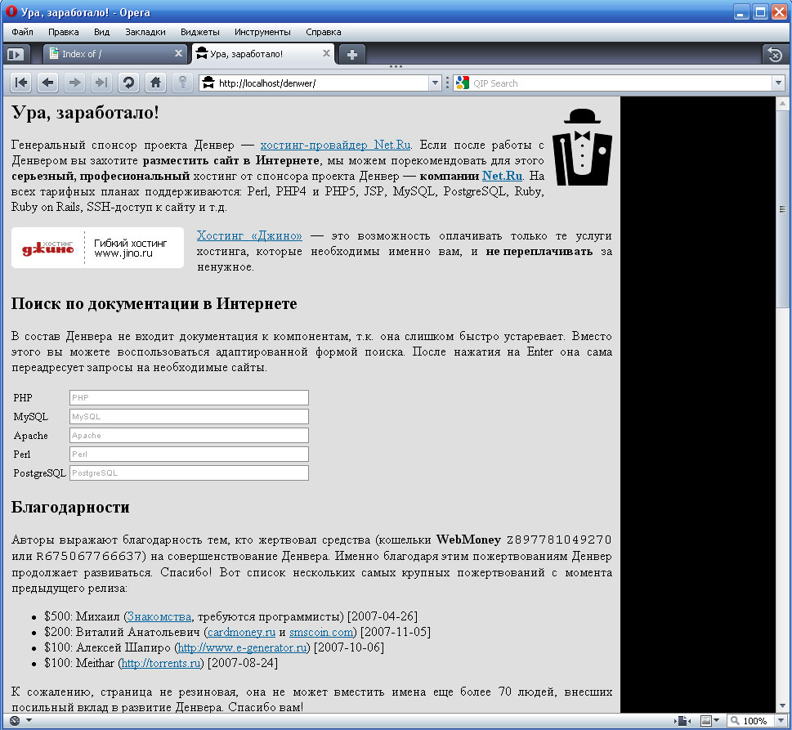
Task: Click the 'Ура, заработало!' page heading
Action: tap(85, 112)
